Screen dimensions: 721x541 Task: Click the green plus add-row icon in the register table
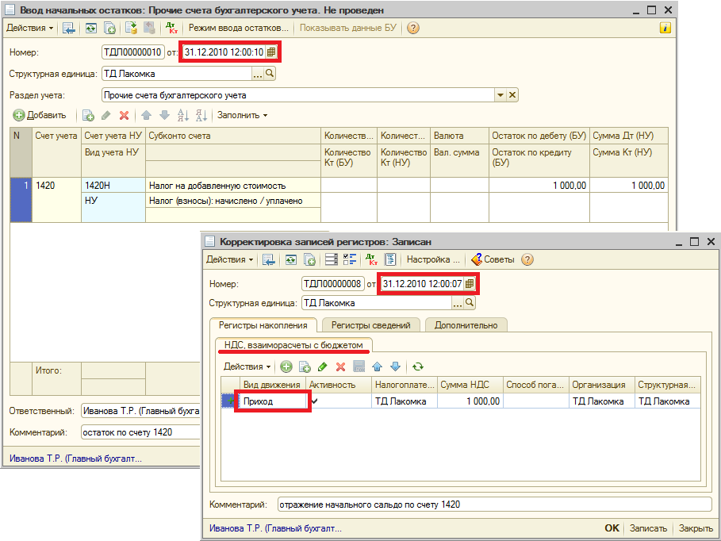286,366
